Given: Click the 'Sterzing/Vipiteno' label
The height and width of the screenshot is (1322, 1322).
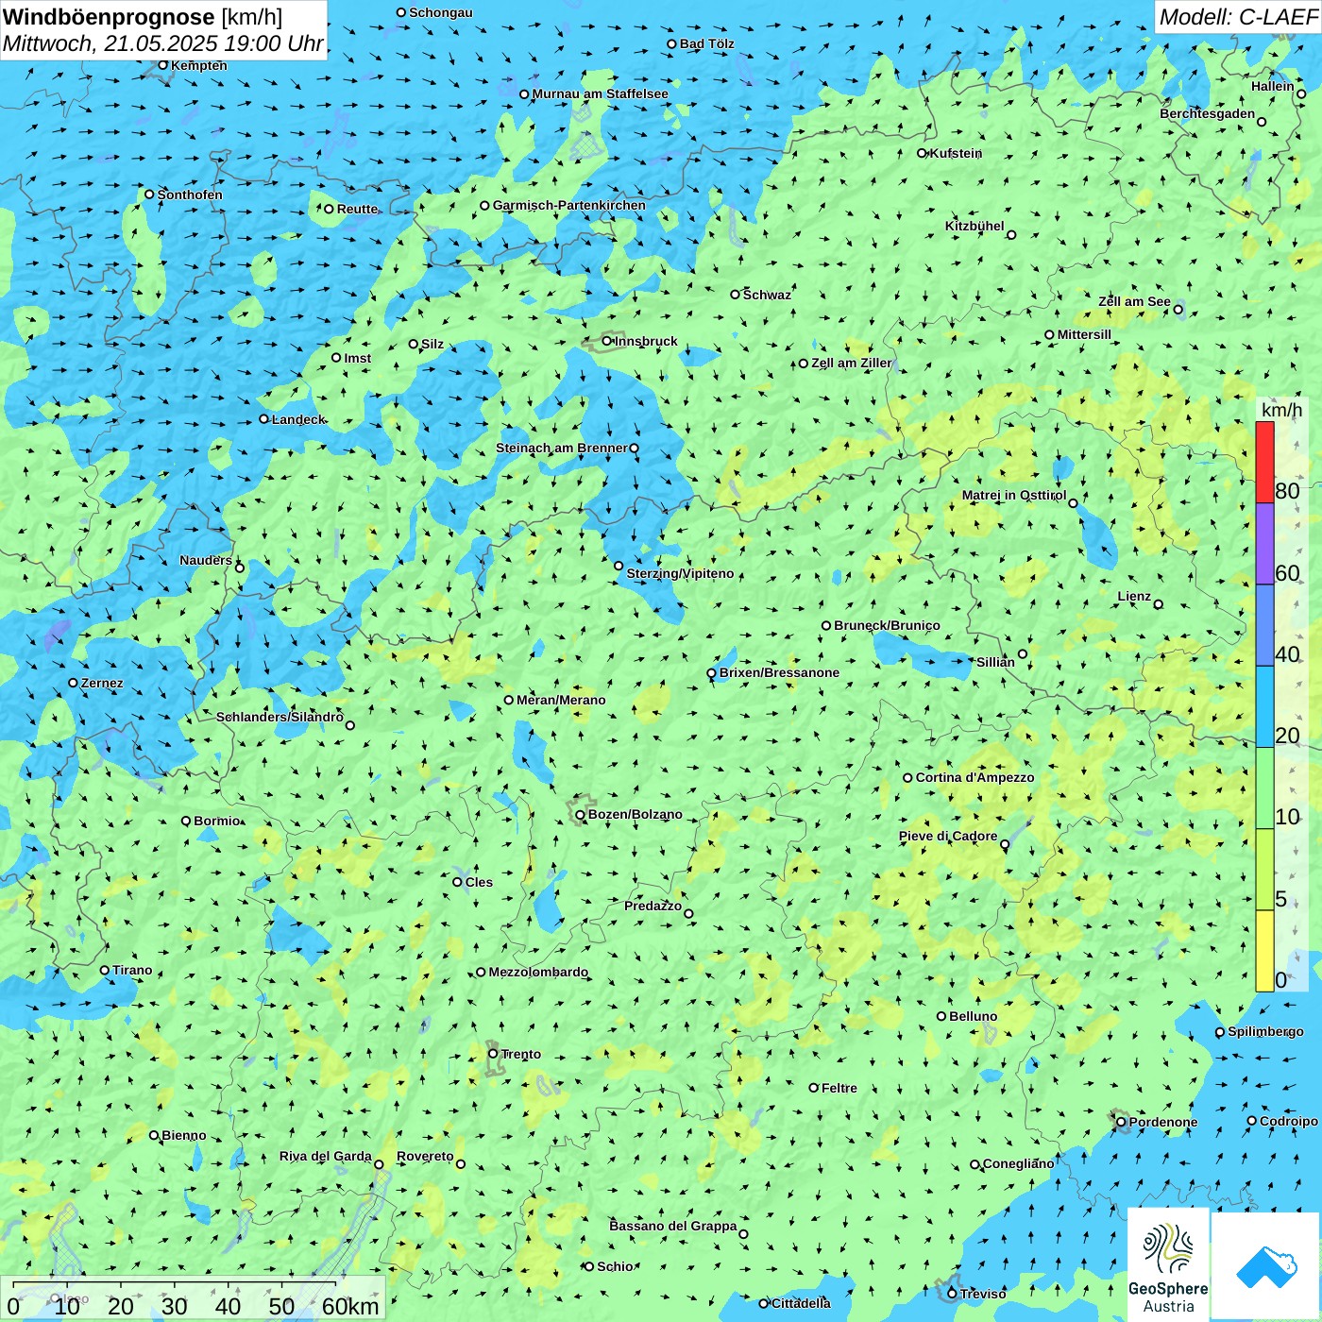Looking at the screenshot, I should point(680,573).
